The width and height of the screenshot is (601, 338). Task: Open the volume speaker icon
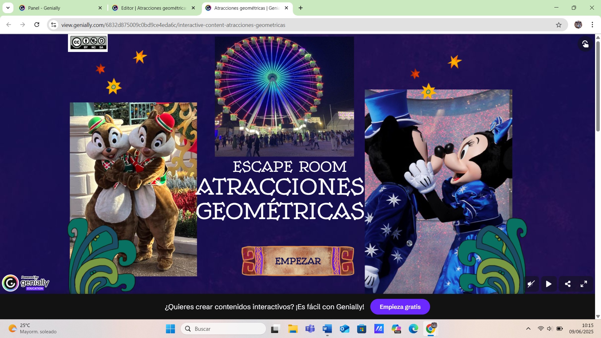550,329
